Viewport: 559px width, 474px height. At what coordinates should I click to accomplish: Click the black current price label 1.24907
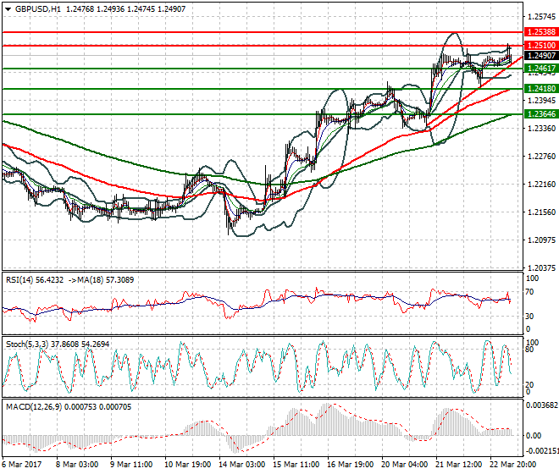pos(541,56)
